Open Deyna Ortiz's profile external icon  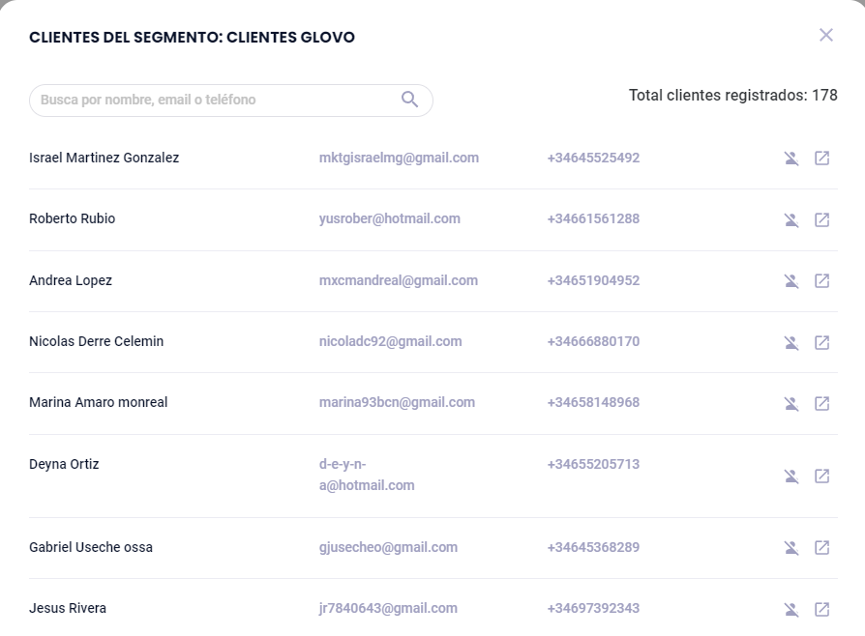821,477
